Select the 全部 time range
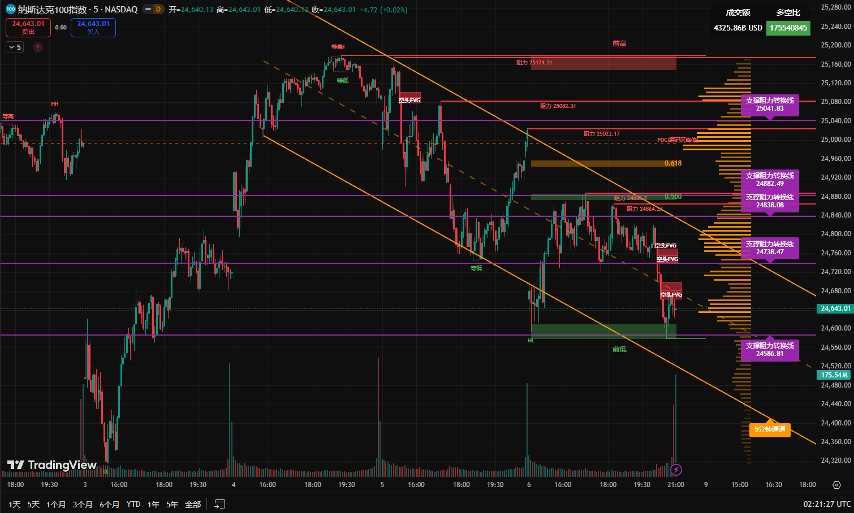The image size is (854, 513). (193, 504)
